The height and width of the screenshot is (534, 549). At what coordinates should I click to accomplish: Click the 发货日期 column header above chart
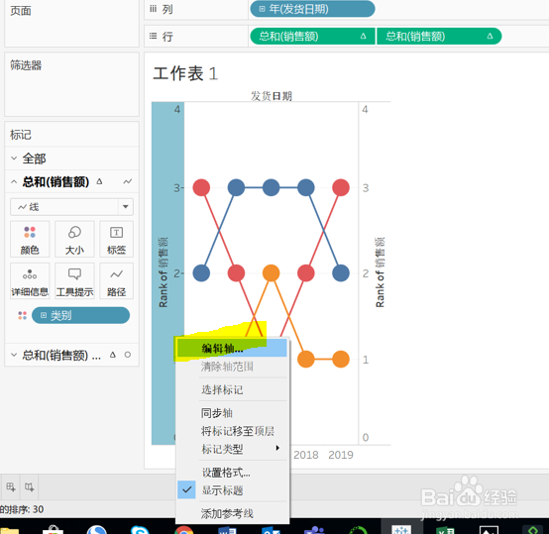coord(272,96)
